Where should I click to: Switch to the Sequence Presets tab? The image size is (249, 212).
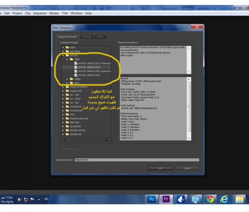coord(67,37)
